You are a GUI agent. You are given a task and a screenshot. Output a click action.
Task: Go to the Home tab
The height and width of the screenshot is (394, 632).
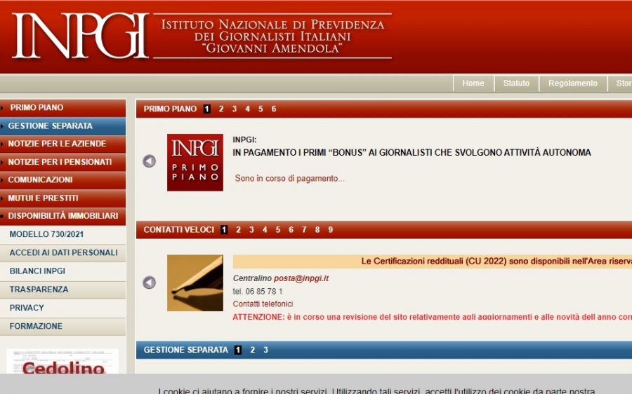click(x=473, y=83)
